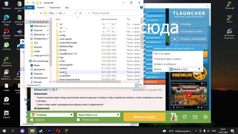Select the mods folder in Explorer
The height and width of the screenshot is (134, 238).
pyautogui.click(x=62, y=61)
